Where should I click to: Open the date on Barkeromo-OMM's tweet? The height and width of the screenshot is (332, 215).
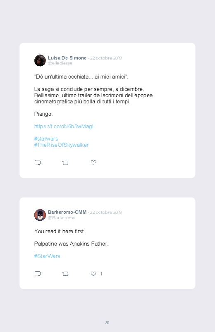[106, 212]
